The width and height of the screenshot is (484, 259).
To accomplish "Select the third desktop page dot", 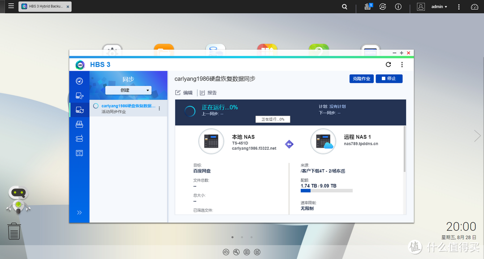I will tap(251, 237).
